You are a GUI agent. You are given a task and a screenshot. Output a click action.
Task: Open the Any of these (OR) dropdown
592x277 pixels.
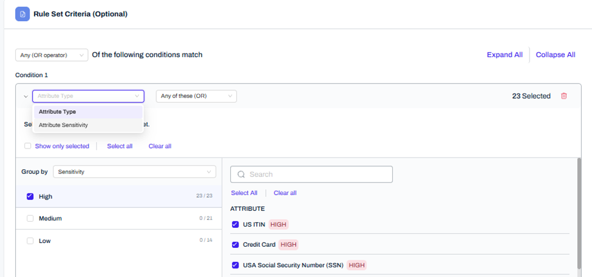(196, 96)
